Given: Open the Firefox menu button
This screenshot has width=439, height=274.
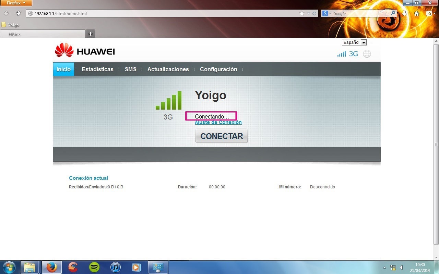Looking at the screenshot, I should pos(16,3).
